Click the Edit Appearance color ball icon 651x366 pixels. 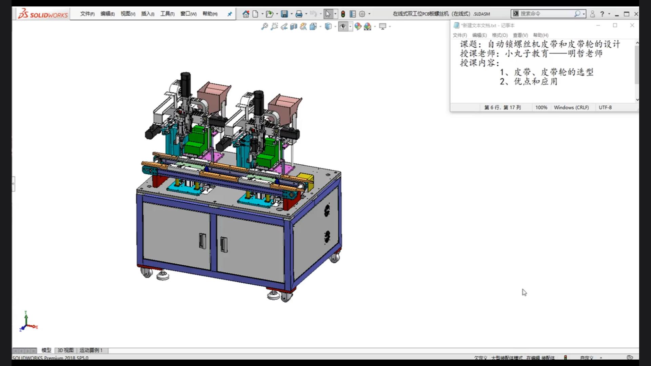pos(358,26)
